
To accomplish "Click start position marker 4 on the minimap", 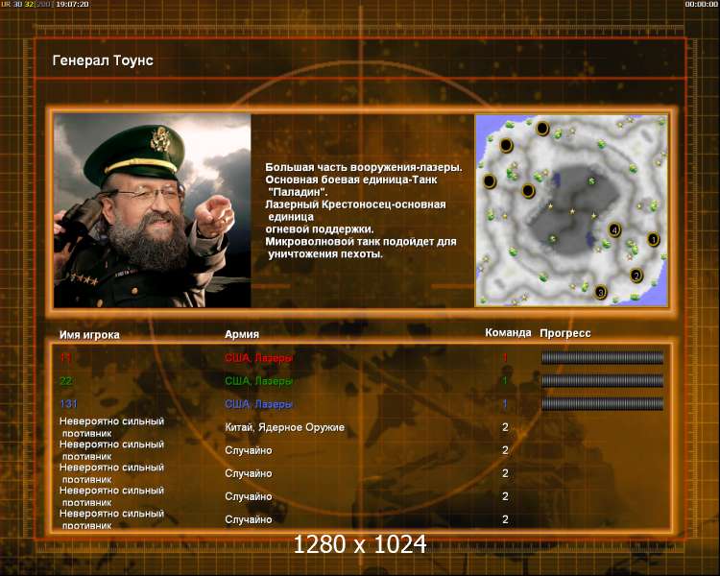I will 614,229.
